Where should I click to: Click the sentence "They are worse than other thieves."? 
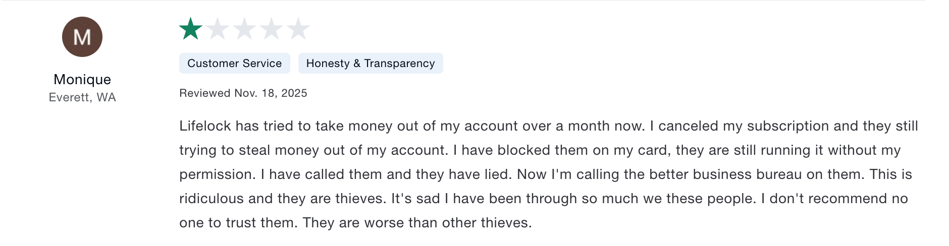point(417,223)
